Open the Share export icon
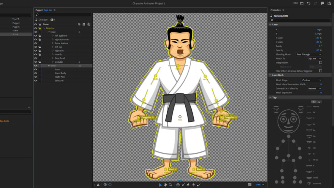Viewport: 334px width, 188px height. point(329,3)
